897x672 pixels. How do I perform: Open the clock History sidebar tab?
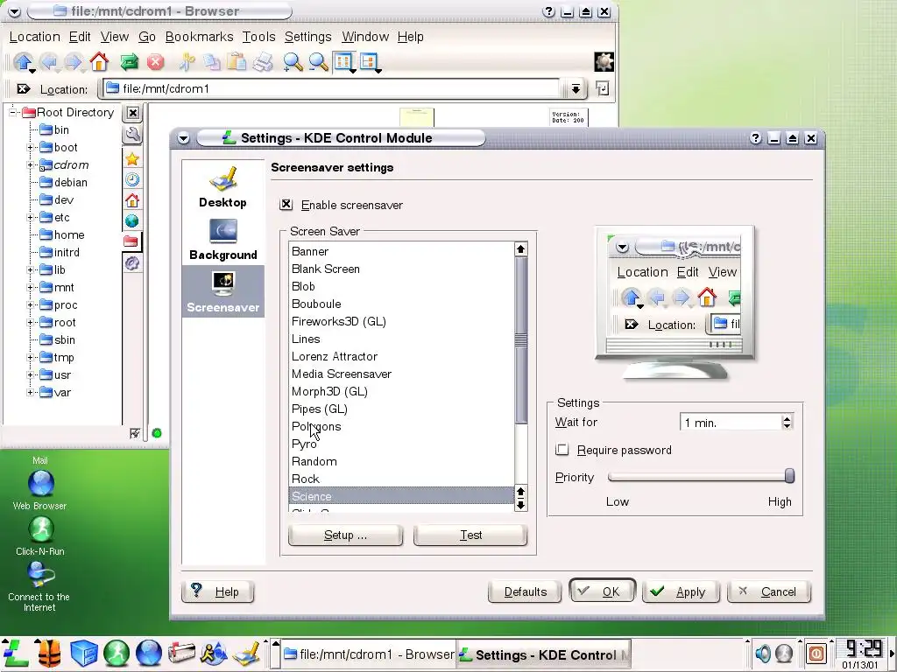click(x=132, y=179)
